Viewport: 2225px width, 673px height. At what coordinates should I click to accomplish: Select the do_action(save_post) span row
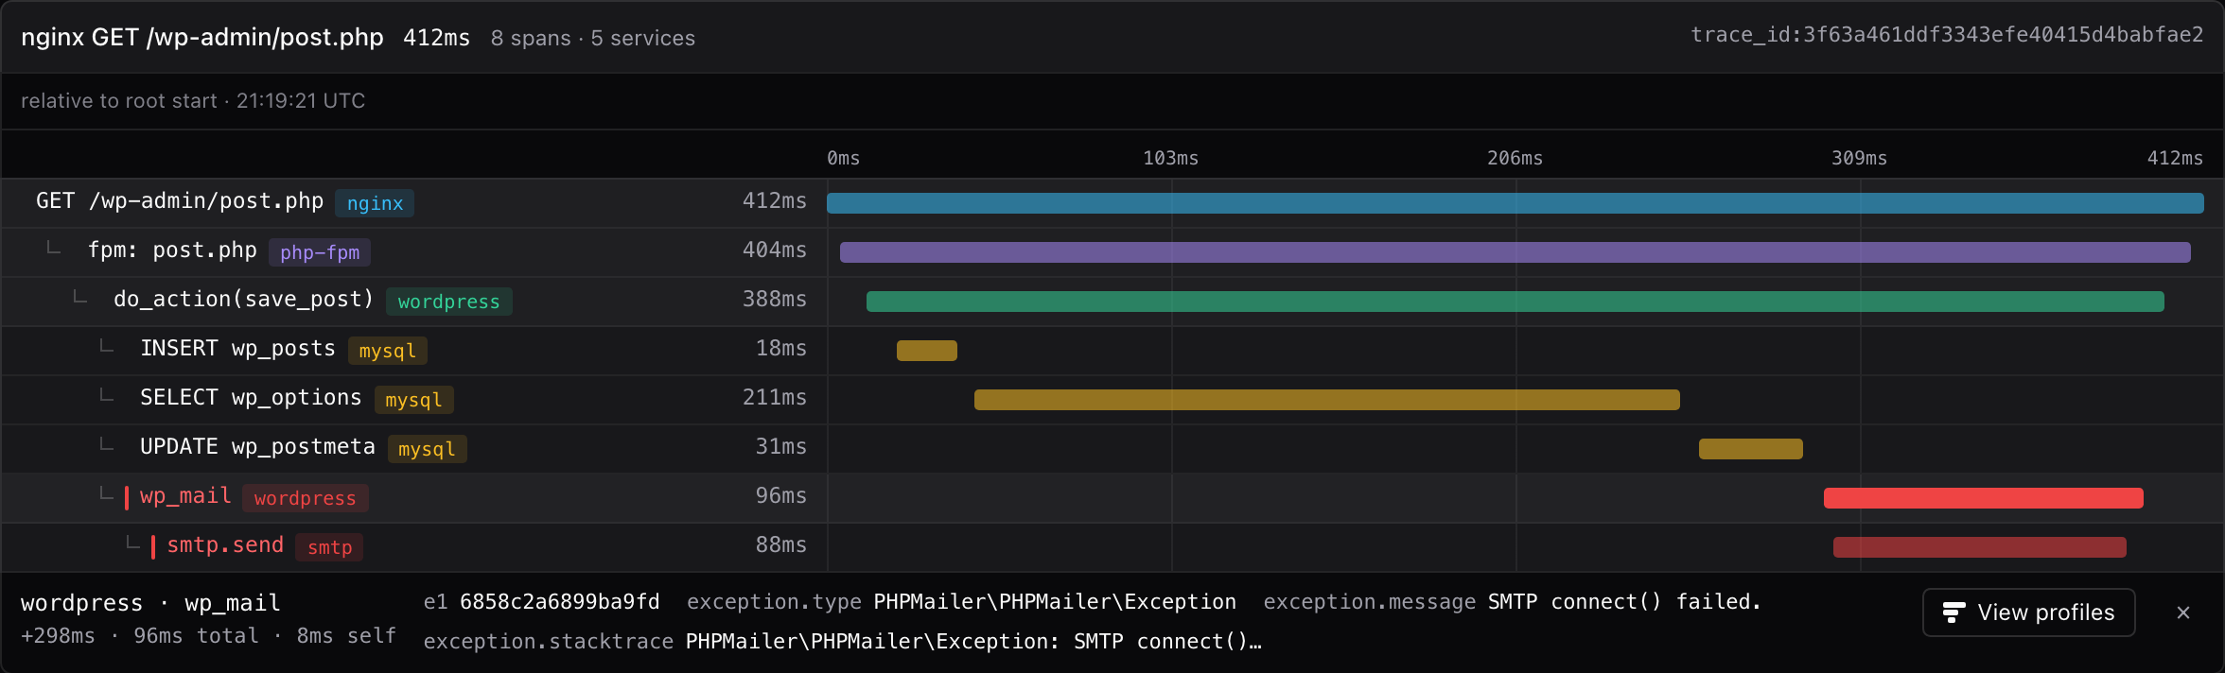(x=1112, y=301)
